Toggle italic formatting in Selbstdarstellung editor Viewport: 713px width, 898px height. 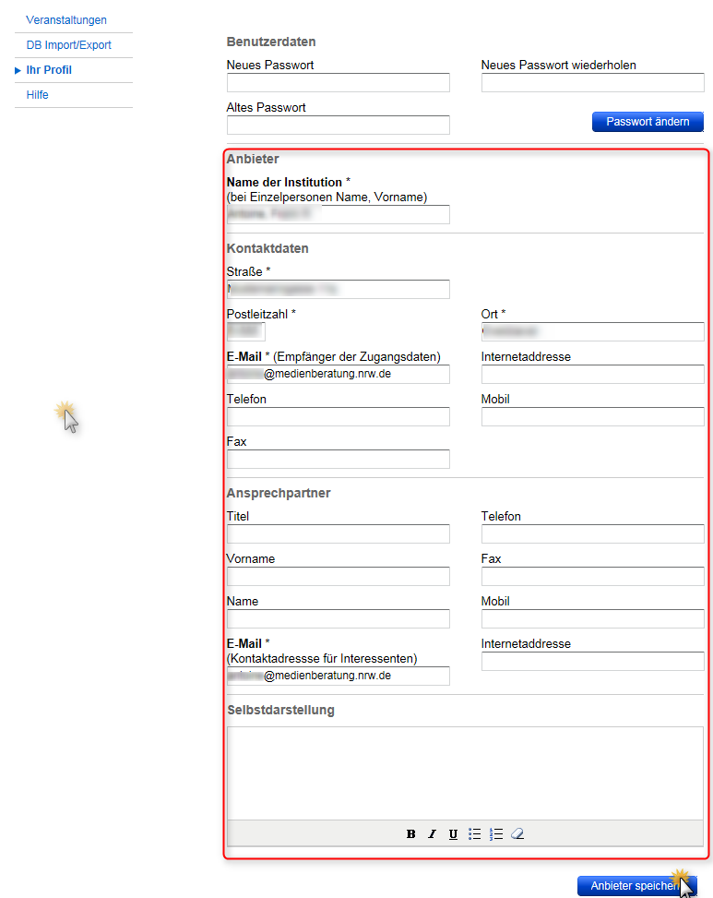[432, 834]
